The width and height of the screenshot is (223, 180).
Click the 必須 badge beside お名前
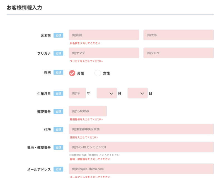coord(58,35)
